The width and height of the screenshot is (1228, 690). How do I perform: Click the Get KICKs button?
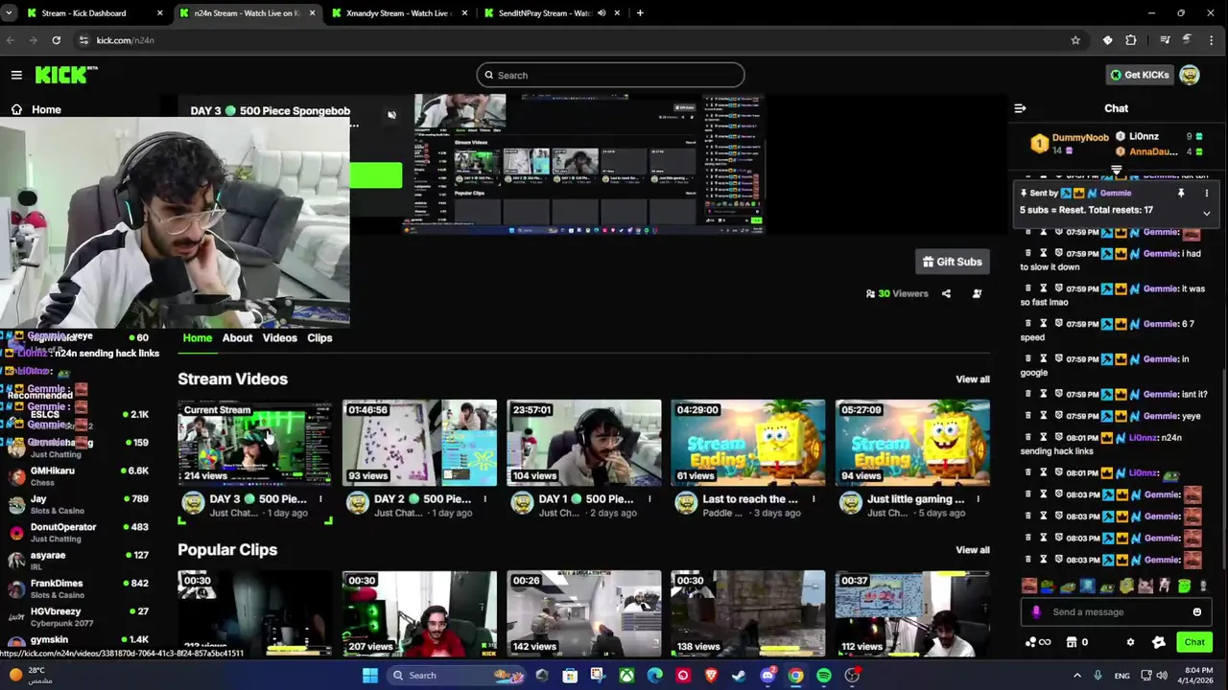(x=1139, y=75)
